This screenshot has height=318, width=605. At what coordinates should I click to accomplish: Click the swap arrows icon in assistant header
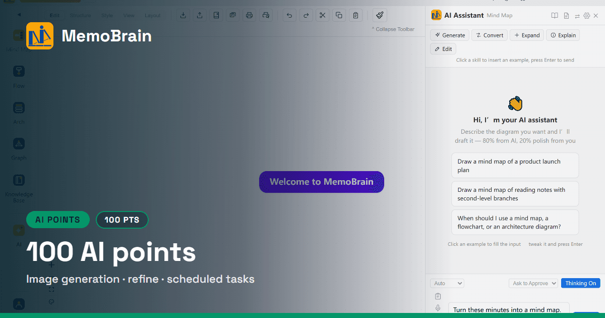pos(577,16)
